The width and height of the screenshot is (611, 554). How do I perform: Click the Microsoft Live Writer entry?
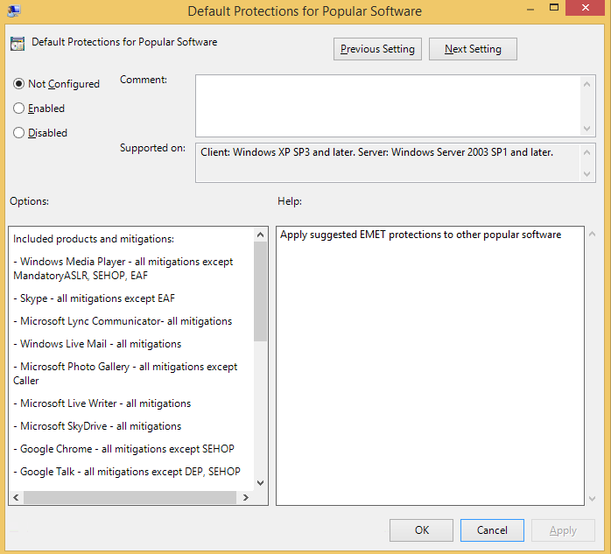102,403
